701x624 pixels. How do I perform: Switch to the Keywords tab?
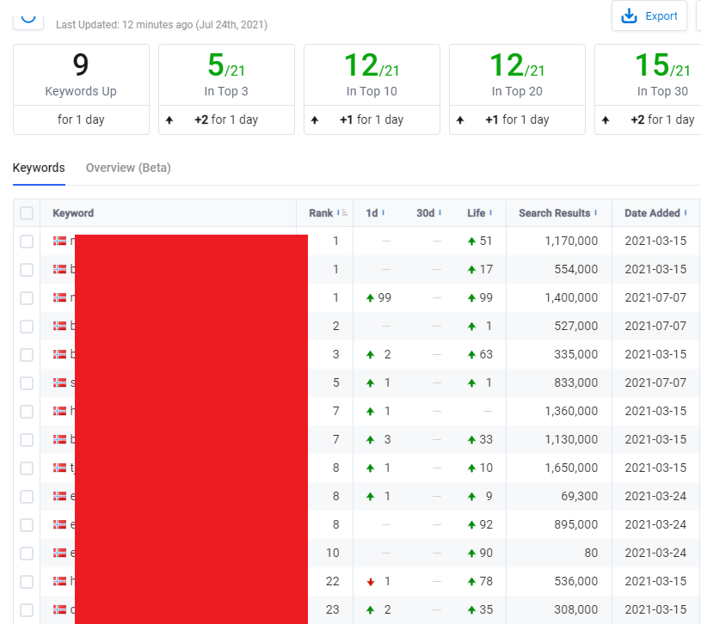tap(39, 168)
